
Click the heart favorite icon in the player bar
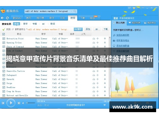(105, 105)
